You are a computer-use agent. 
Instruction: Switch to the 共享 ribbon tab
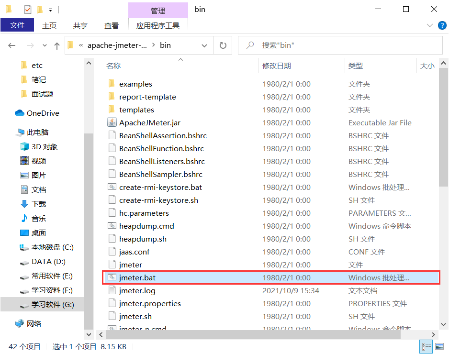pos(80,25)
